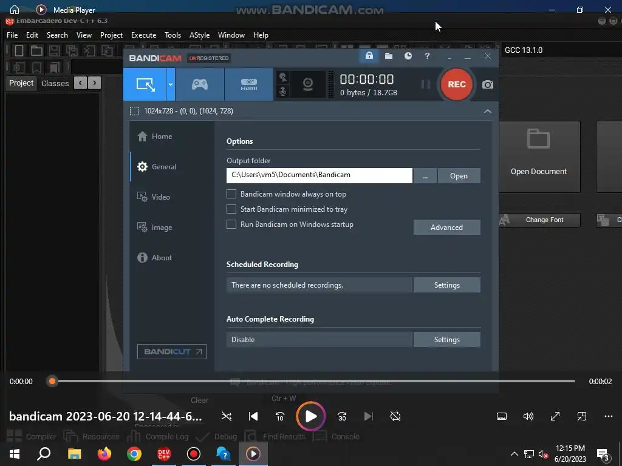
Task: Switch to HDMI device recording mode
Action: (x=248, y=84)
